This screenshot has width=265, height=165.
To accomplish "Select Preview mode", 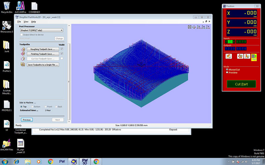I will [x=227, y=72].
